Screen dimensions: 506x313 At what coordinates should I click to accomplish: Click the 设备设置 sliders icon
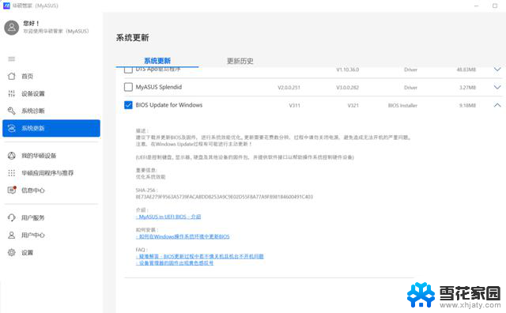point(12,93)
